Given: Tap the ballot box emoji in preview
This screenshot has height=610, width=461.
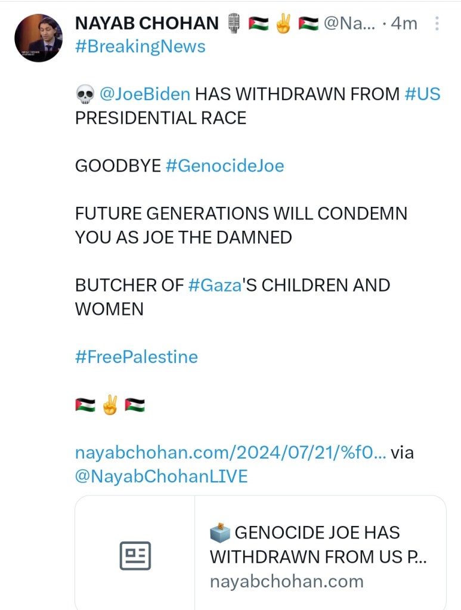Looking at the screenshot, I should pyautogui.click(x=219, y=531).
